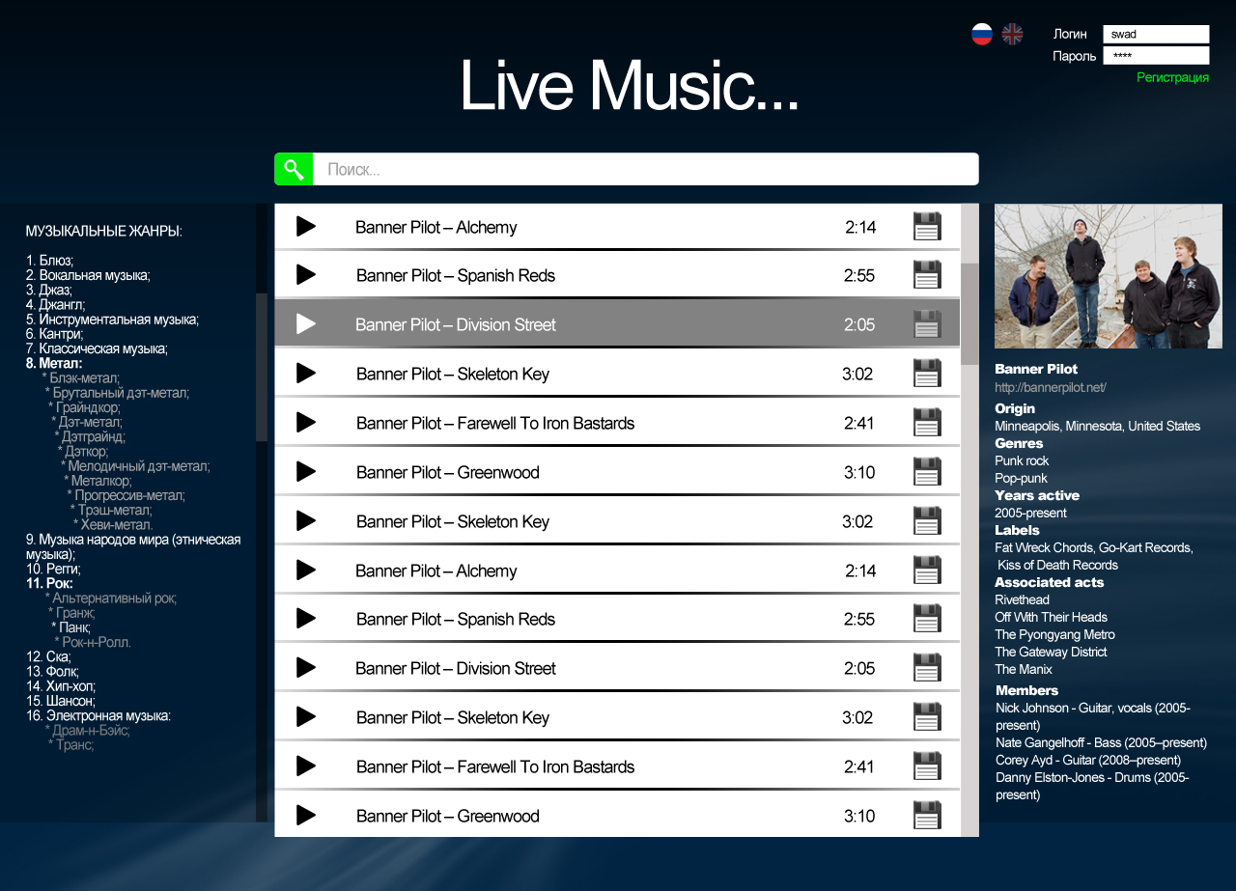1236x891 pixels.
Task: Collapse the Рок genre category
Action: click(x=49, y=583)
